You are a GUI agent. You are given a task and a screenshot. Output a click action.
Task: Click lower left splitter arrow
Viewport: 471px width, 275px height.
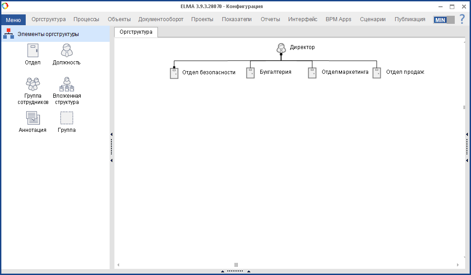(x=111, y=161)
